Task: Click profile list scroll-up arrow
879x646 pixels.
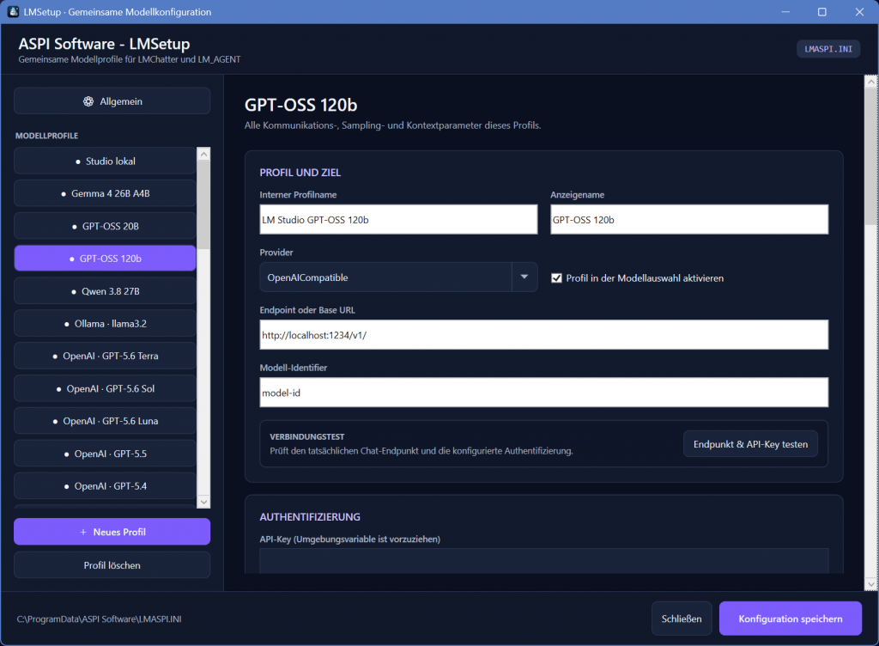Action: click(203, 154)
